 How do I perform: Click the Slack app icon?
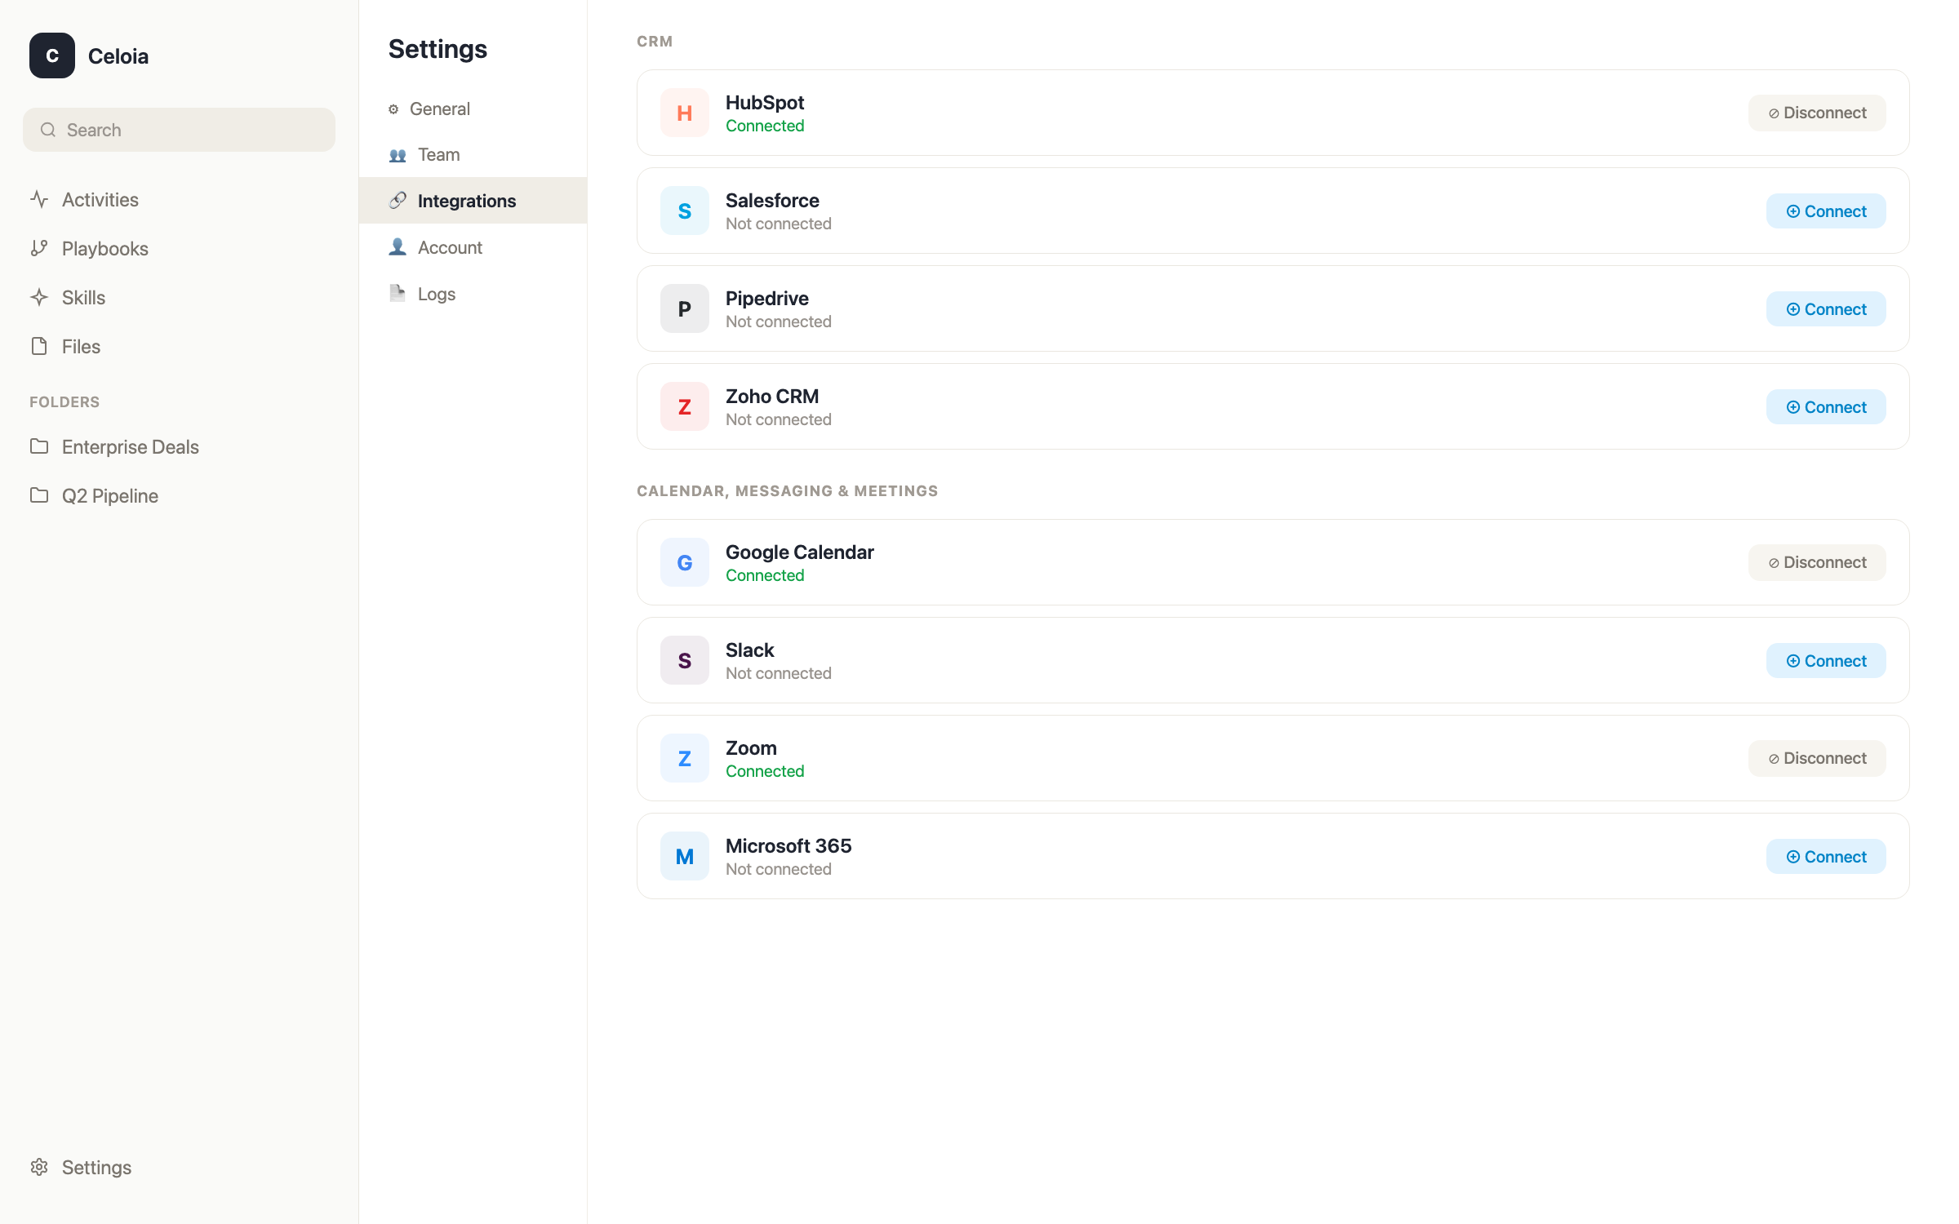[684, 659]
